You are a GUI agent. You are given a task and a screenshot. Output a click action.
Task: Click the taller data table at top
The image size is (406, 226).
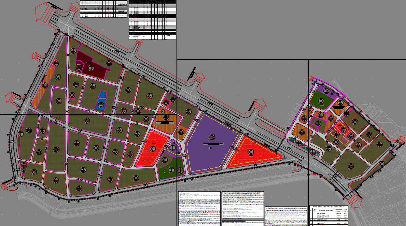pos(152,20)
